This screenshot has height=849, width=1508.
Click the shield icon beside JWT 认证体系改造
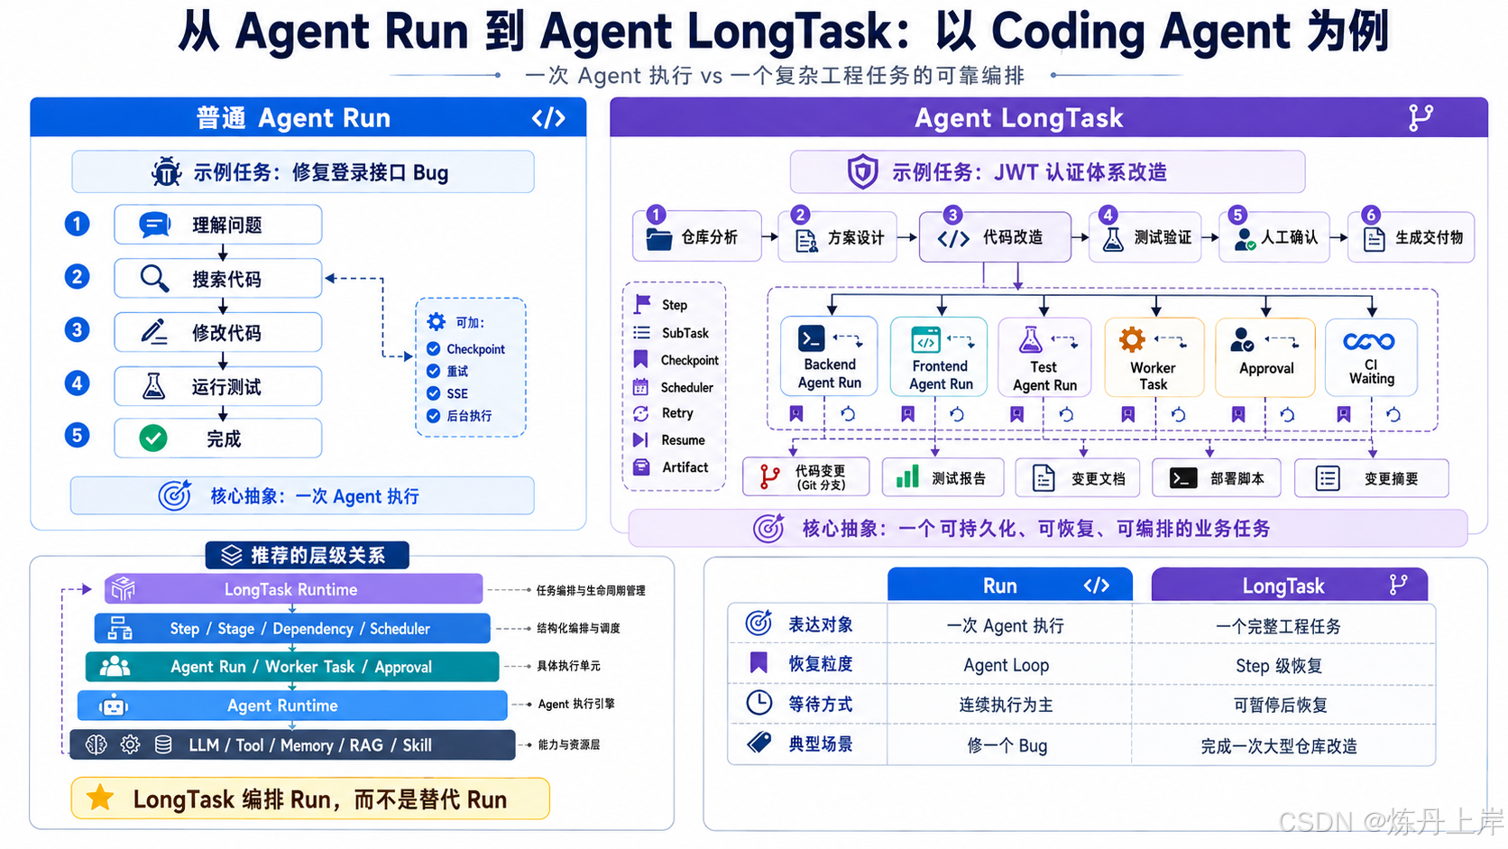862,171
